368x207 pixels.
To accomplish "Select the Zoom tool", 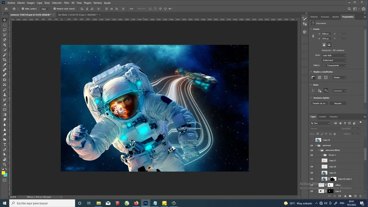I will 5,164.
